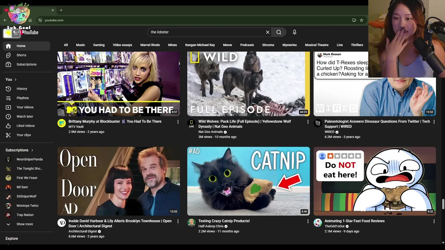
Task: Open new browser tab with plus
Action: tap(61, 10)
